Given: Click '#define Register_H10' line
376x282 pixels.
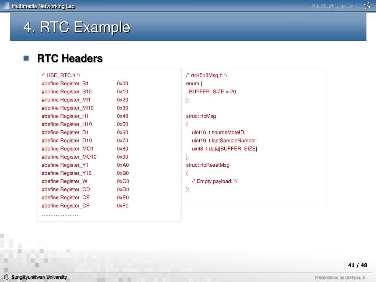Looking at the screenshot, I should click(67, 124).
